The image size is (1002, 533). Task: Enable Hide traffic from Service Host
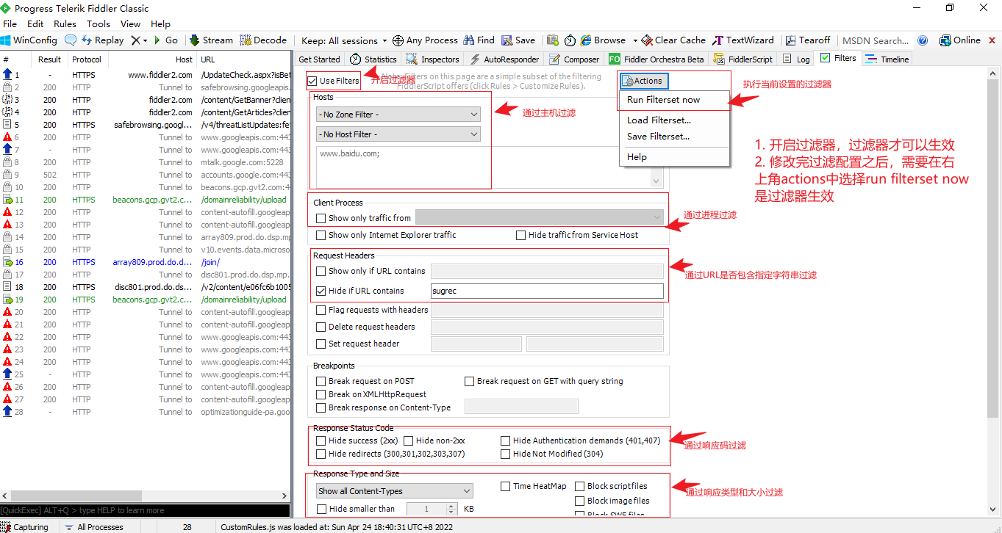(521, 235)
